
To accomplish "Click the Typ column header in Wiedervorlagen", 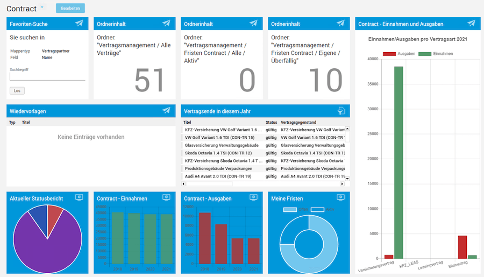I will (x=12, y=122).
